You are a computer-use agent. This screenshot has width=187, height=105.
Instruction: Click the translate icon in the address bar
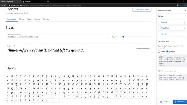(178, 5)
